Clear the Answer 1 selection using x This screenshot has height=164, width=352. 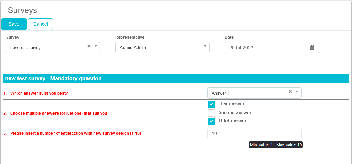pos(290,92)
